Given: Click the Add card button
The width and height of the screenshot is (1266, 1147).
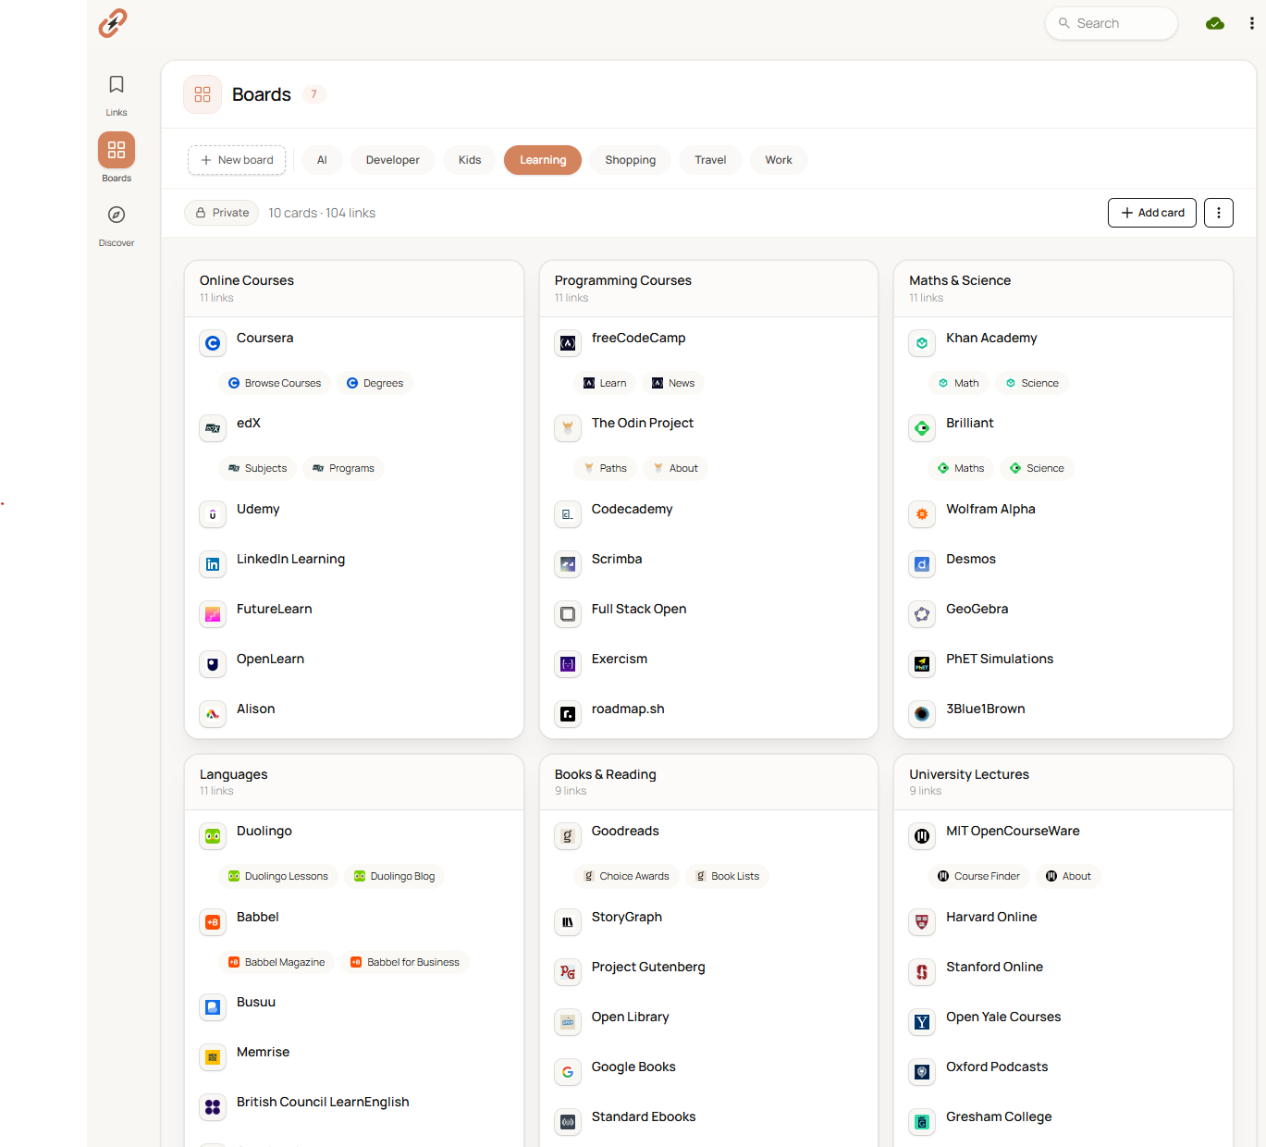Looking at the screenshot, I should point(1152,213).
